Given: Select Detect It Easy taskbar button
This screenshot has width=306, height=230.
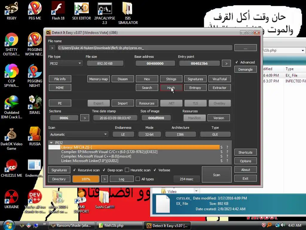Looking at the screenshot, I should pyautogui.click(x=167, y=226).
